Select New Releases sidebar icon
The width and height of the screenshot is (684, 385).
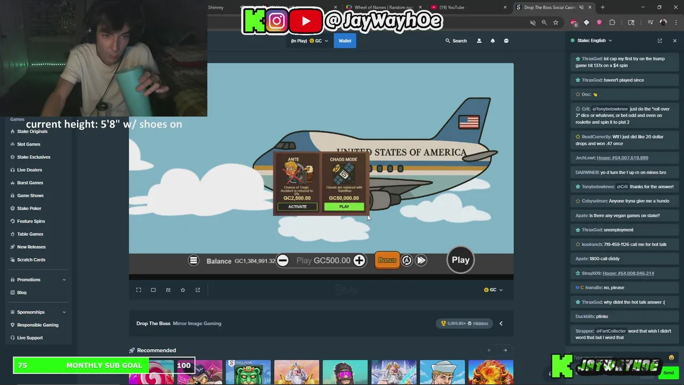pos(12,247)
